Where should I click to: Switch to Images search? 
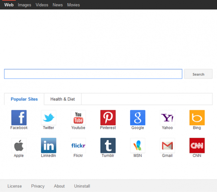[x=24, y=5]
